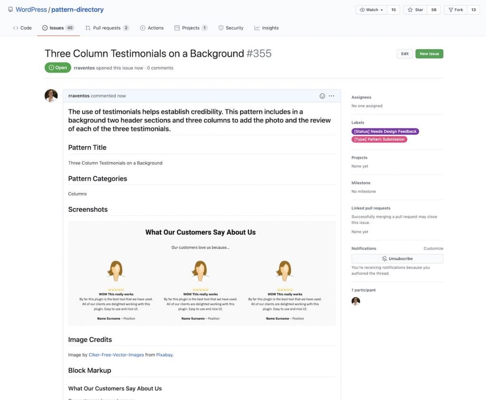Open the Pixabay link
Screen dimensions: 486x400
164,355
